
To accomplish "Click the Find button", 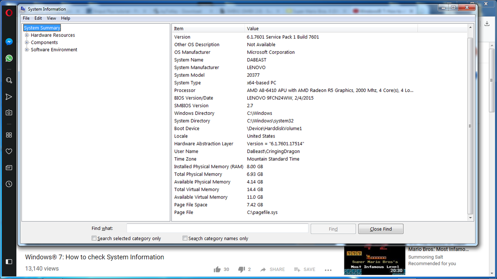I will 333,229.
